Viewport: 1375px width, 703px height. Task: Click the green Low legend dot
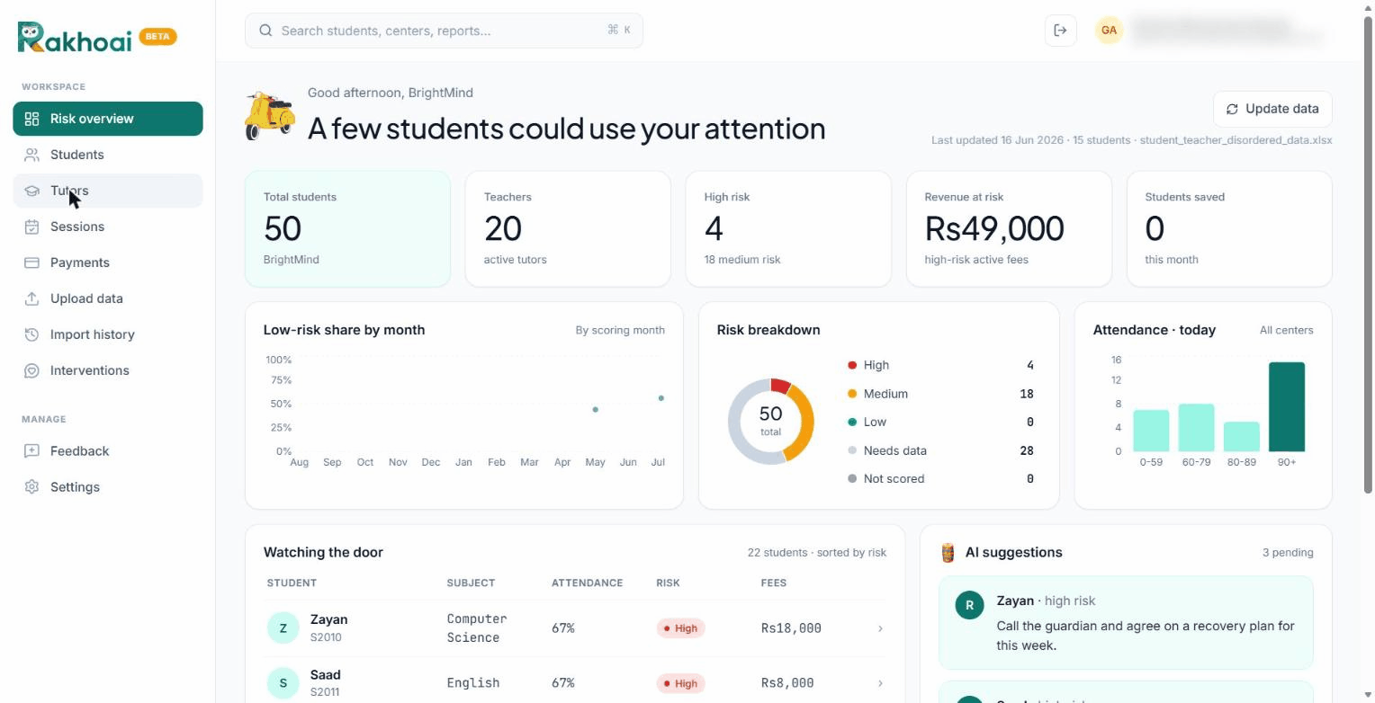pos(852,422)
